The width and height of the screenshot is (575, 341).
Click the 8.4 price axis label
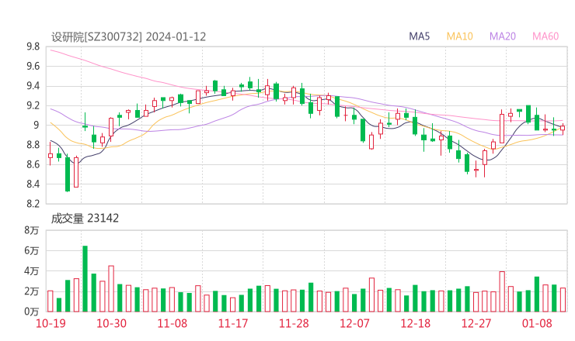(x=33, y=184)
